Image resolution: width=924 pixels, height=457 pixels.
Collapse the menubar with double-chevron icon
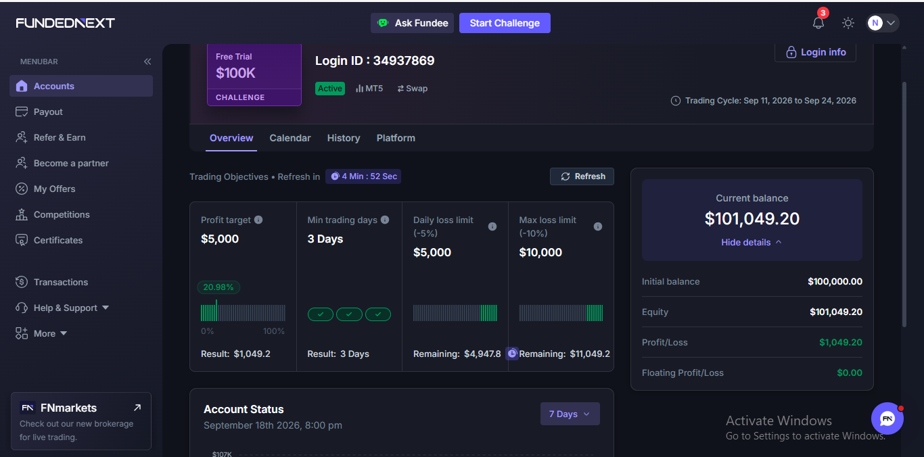pos(147,62)
